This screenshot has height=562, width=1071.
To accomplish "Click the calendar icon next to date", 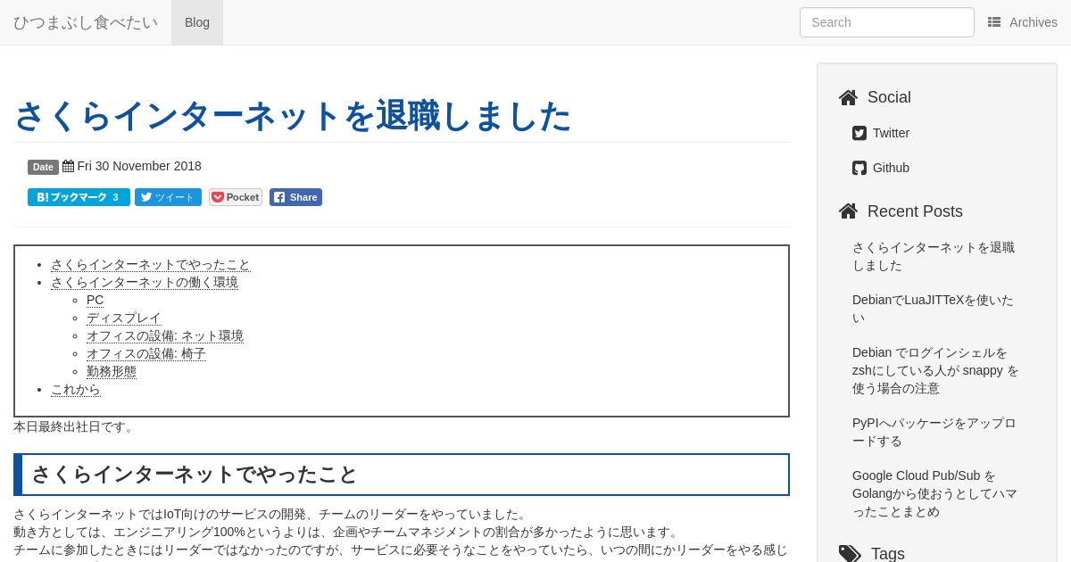I will point(69,166).
